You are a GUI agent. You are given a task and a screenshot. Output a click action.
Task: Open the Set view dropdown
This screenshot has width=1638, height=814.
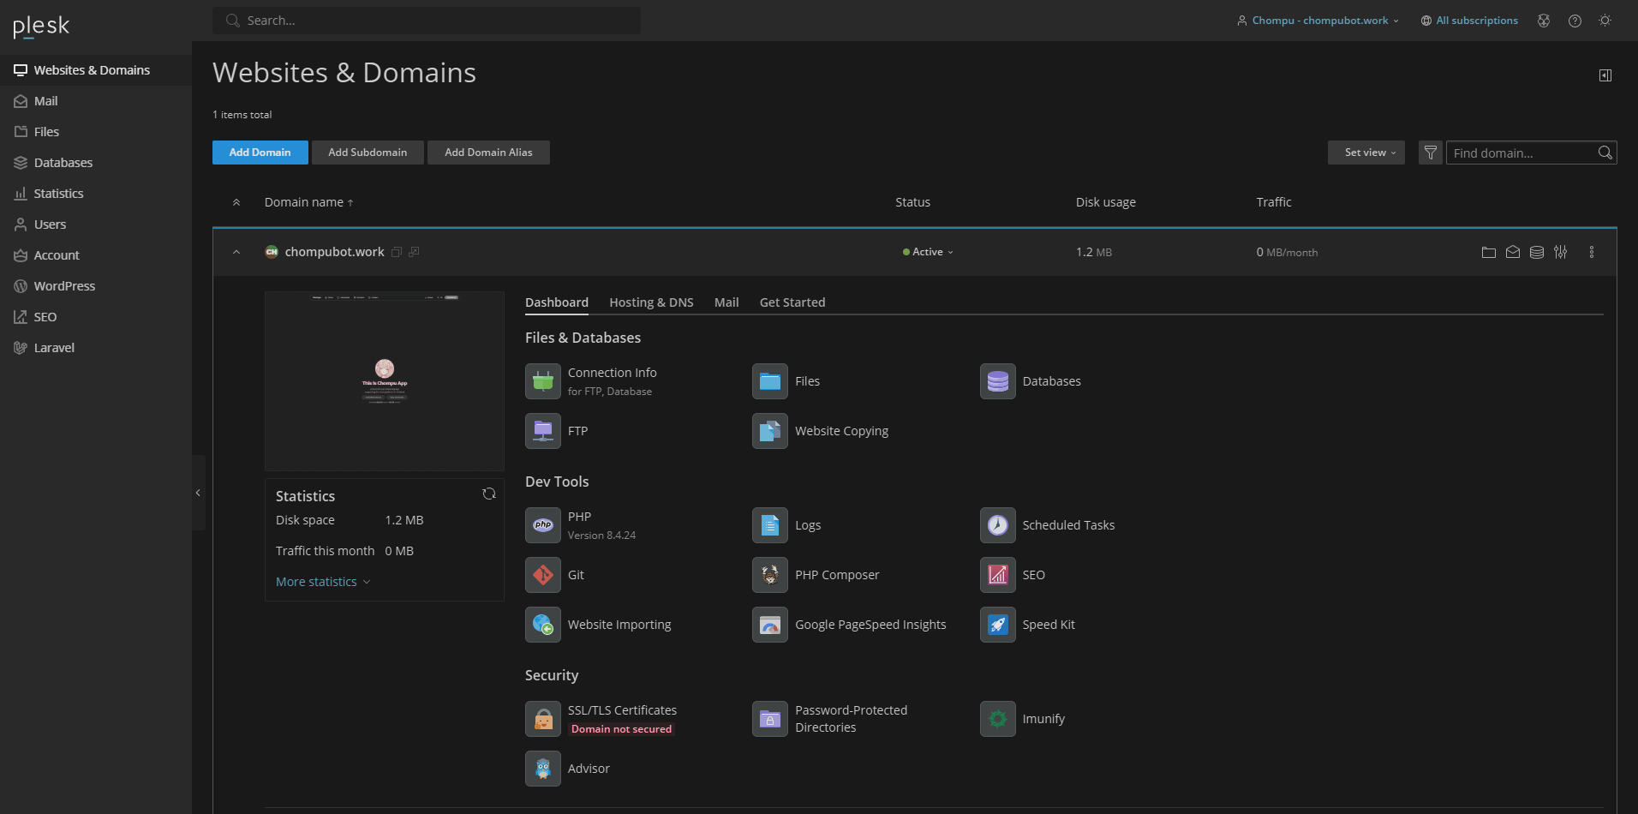click(x=1366, y=153)
